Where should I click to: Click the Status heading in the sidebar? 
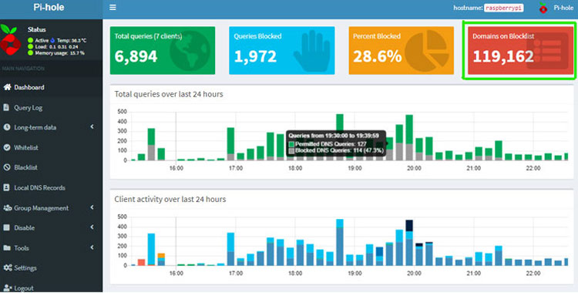coord(37,29)
